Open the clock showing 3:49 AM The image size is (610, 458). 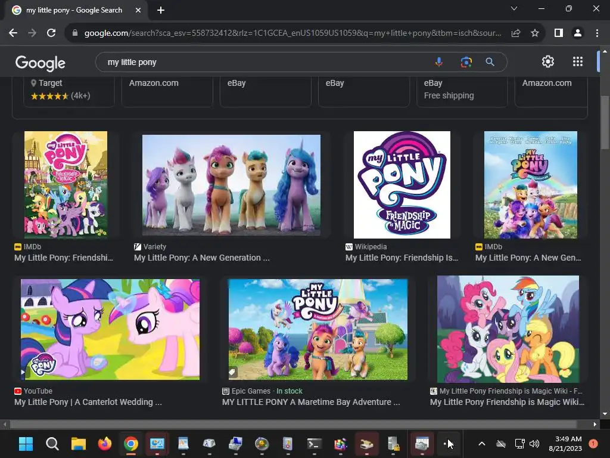[x=565, y=444]
